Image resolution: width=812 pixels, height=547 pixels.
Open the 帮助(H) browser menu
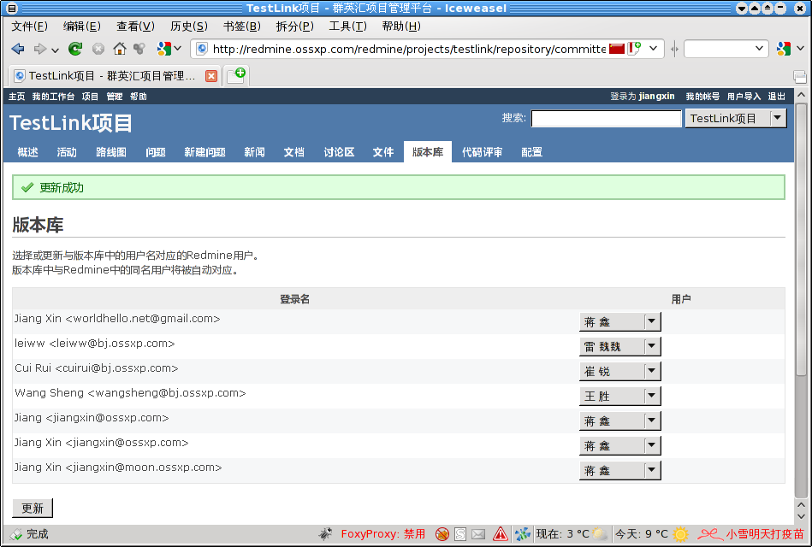[401, 26]
